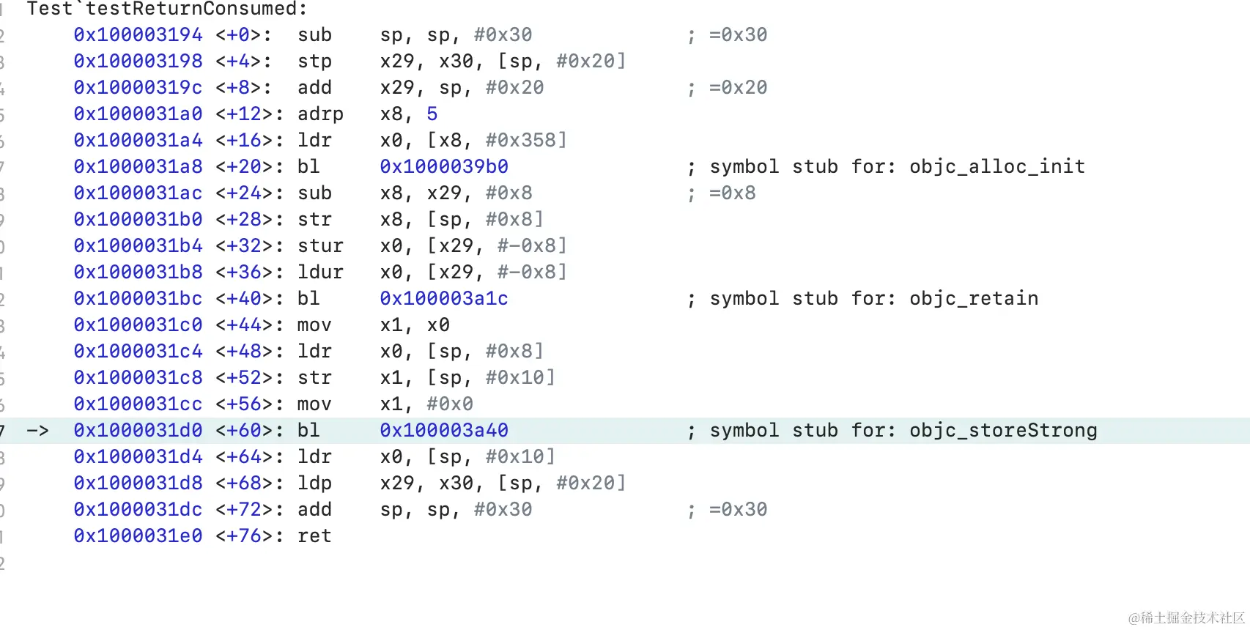Click the '; =0x20' comment

[x=727, y=88]
